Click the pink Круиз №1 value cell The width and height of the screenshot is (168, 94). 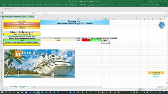(106, 40)
